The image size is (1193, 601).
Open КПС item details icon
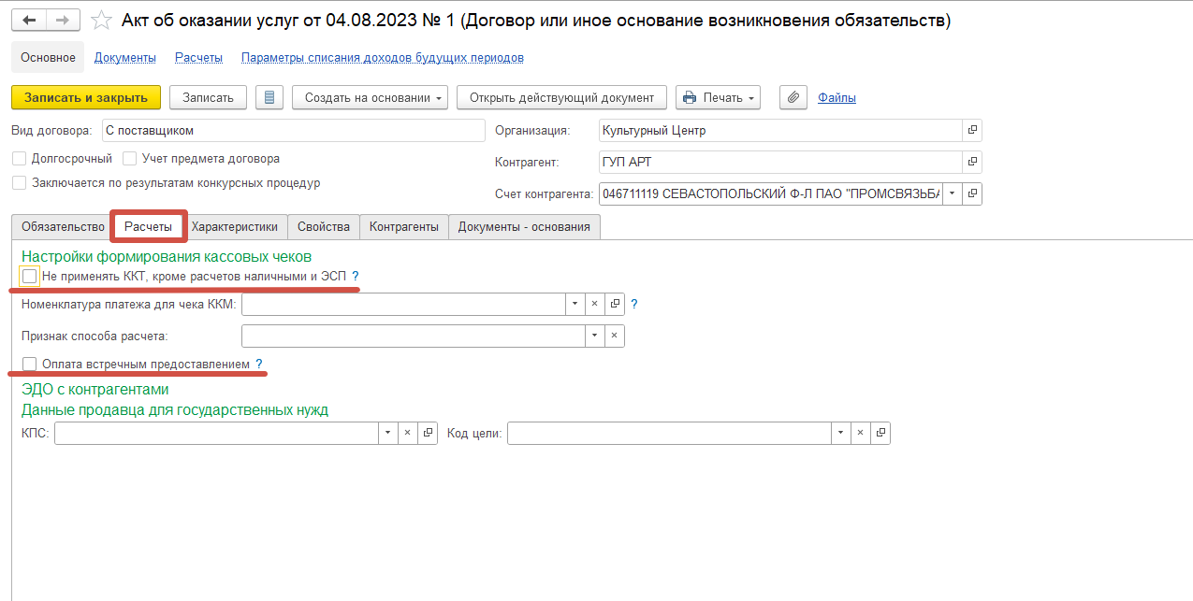(428, 433)
